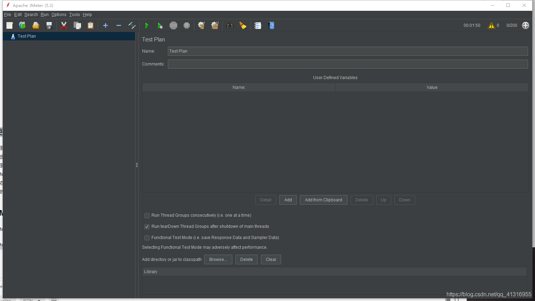This screenshot has height=301, width=535.
Task: Click the Copy icon in toolbar
Action: (x=77, y=25)
